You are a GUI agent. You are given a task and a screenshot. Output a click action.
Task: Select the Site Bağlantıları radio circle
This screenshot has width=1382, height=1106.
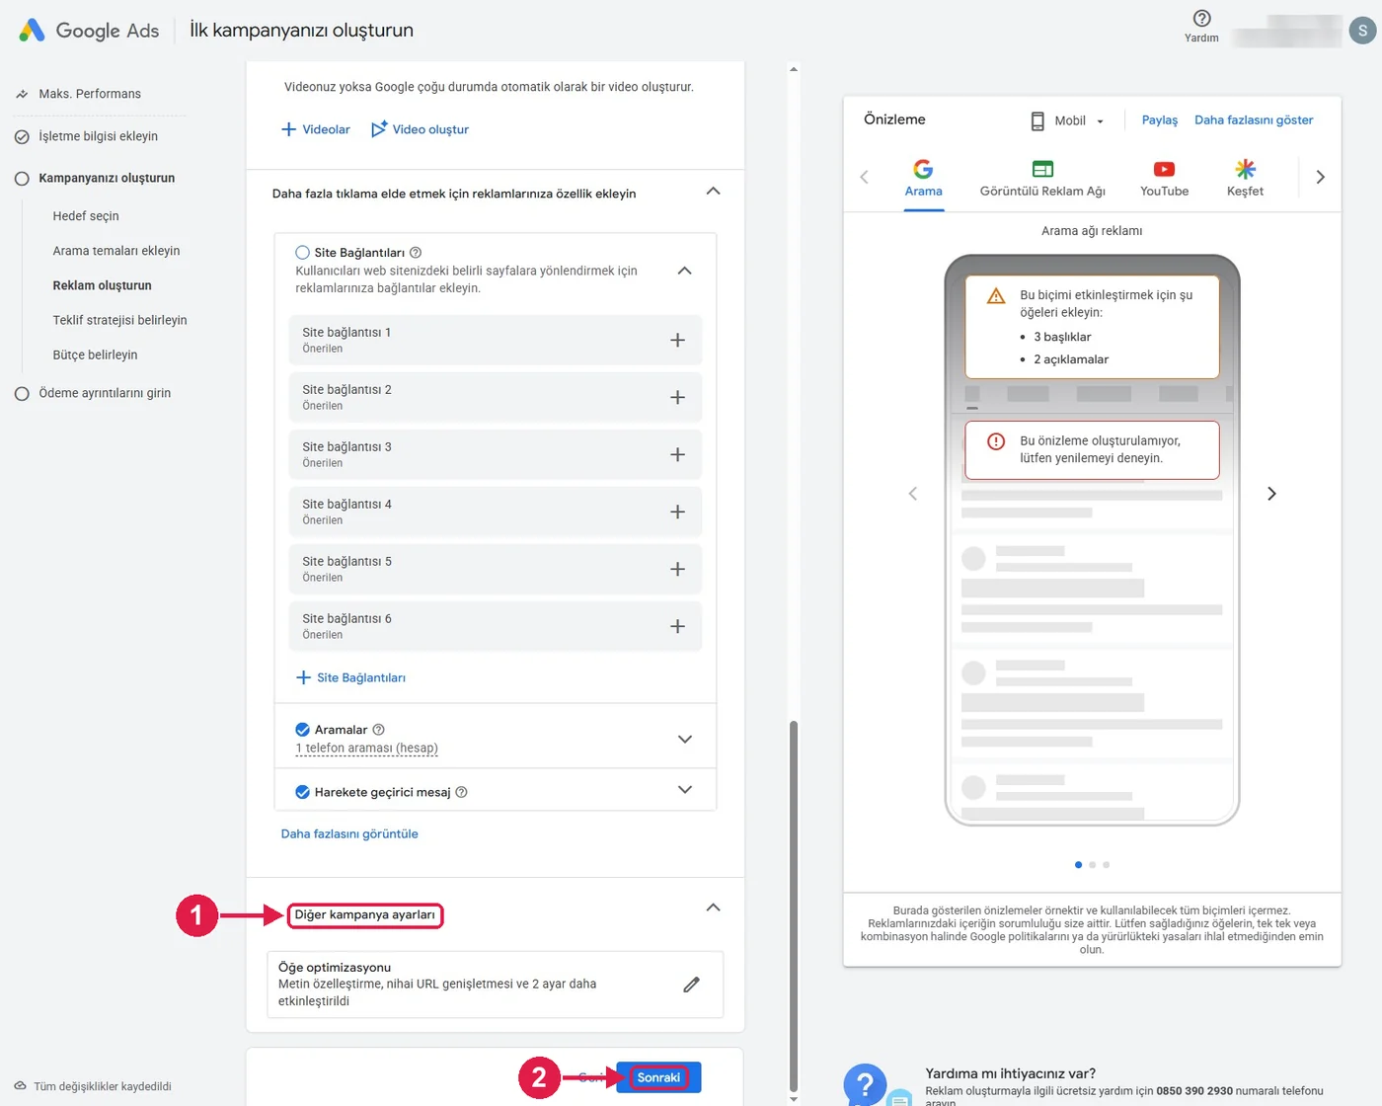pos(303,253)
